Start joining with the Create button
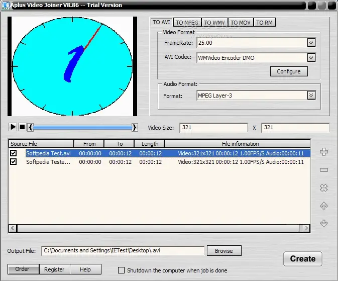This screenshot has height=281, width=338. 303,258
